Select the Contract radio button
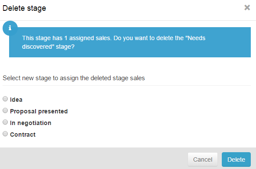The image size is (256, 169). coord(5,134)
